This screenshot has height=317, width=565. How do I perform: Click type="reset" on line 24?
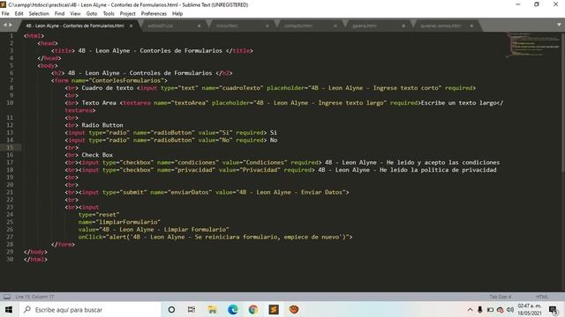point(99,215)
